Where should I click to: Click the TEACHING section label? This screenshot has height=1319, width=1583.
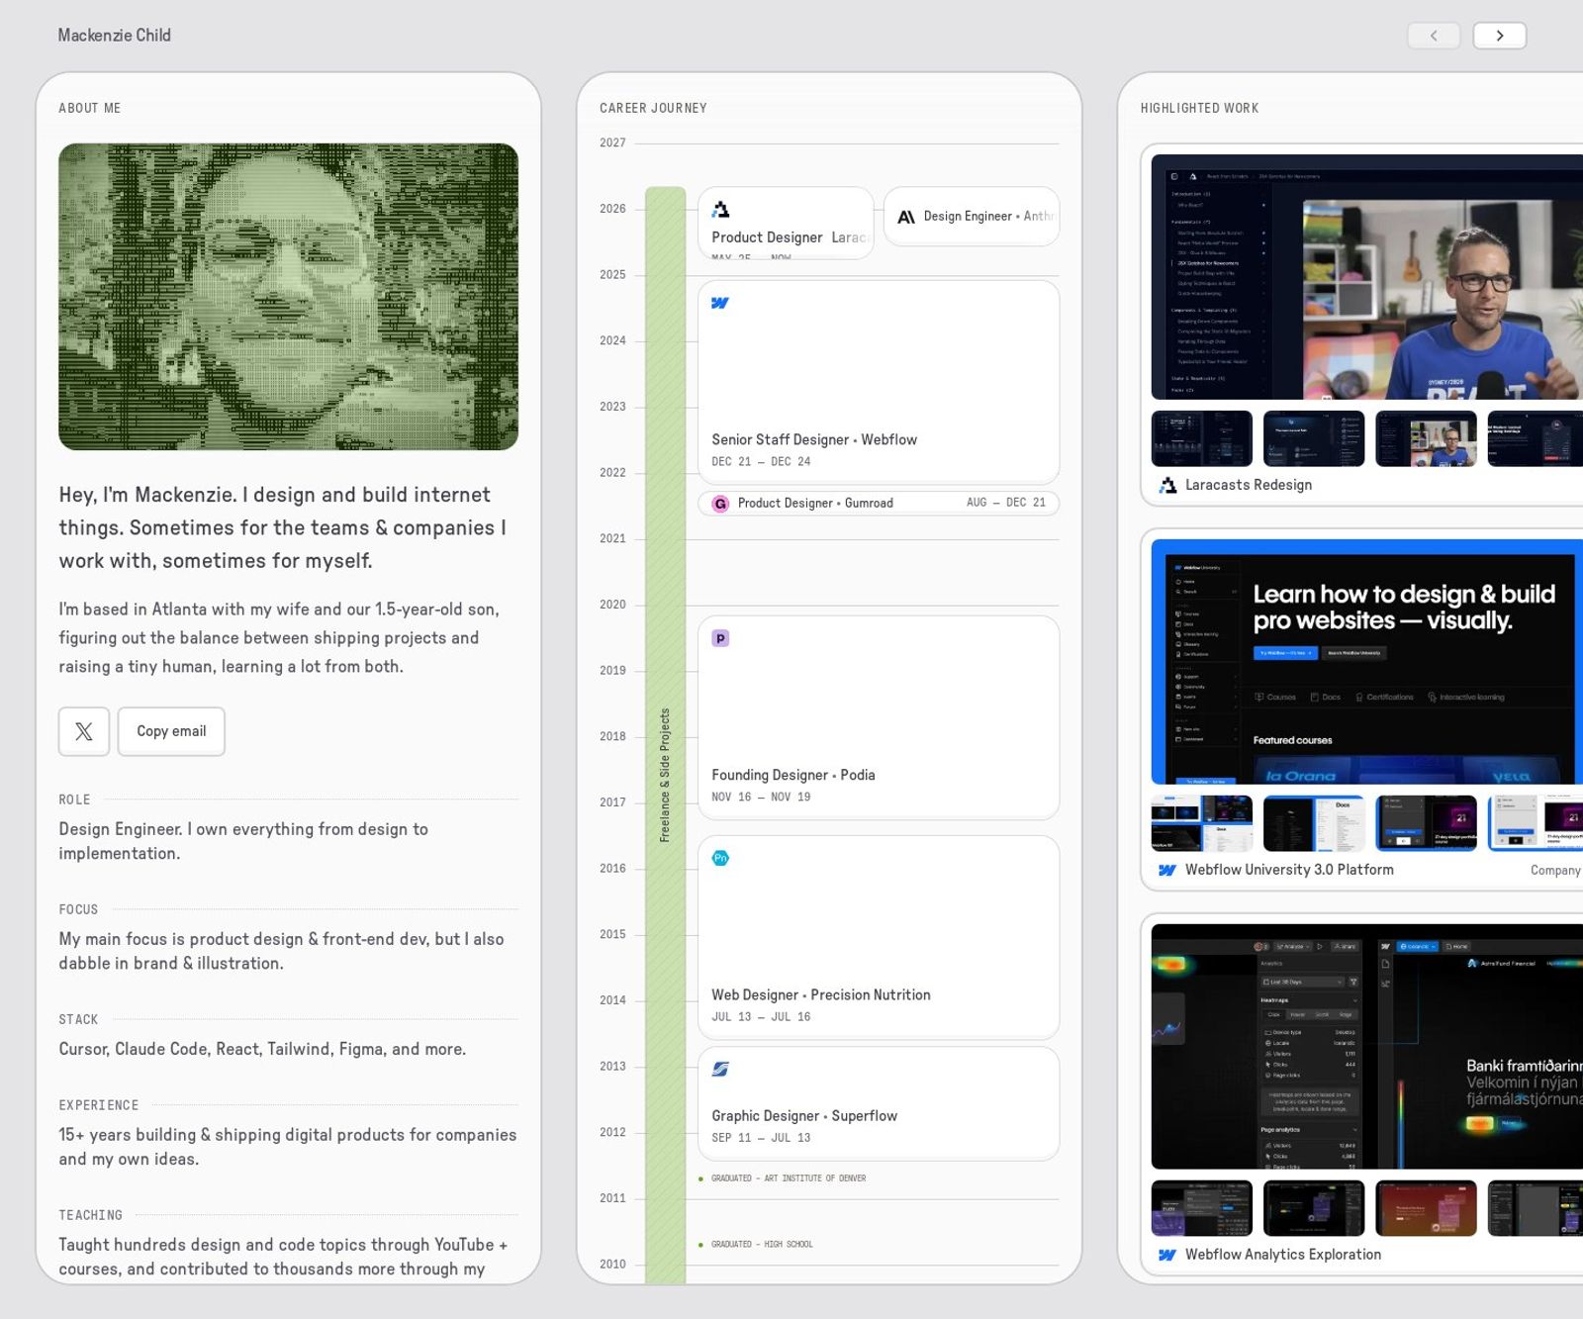tap(90, 1215)
